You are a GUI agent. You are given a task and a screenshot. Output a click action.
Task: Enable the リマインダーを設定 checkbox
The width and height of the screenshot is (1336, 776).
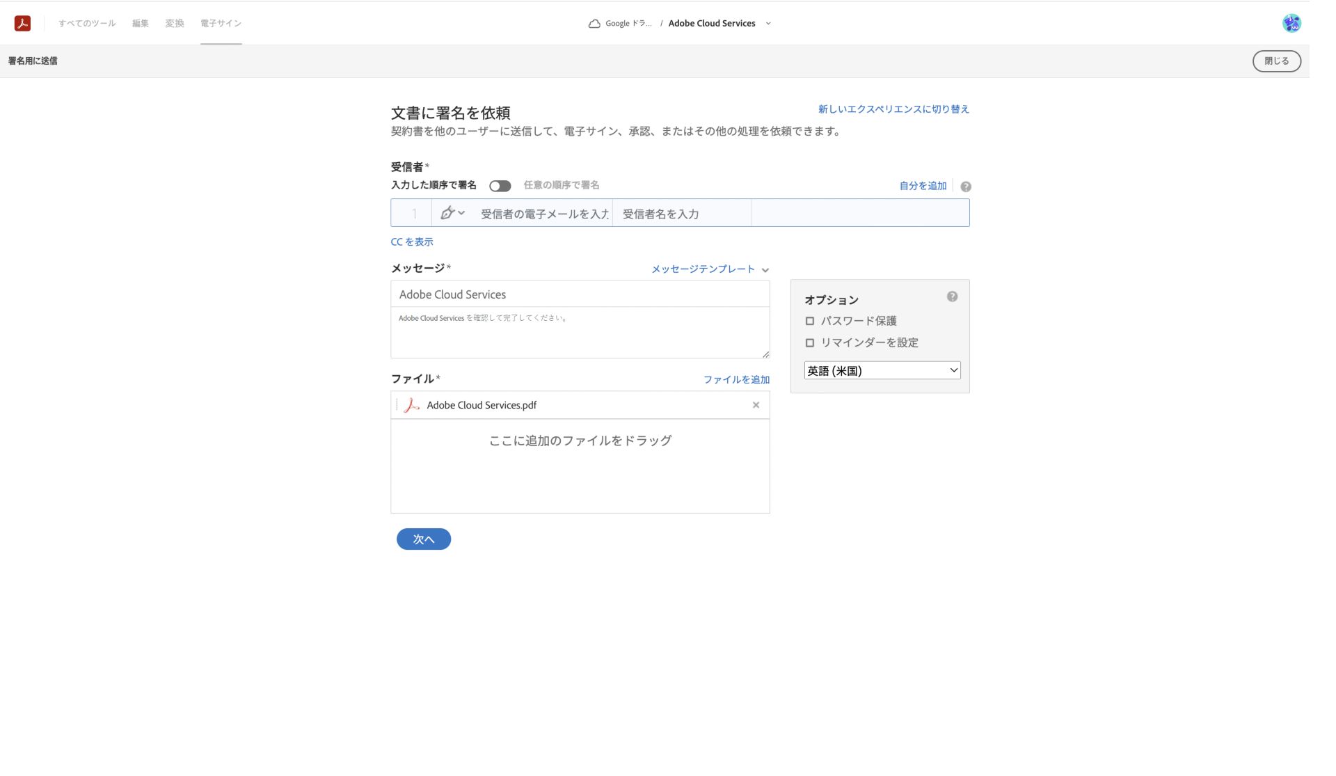point(810,342)
